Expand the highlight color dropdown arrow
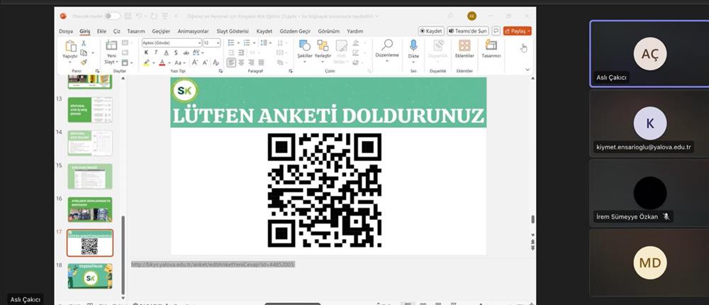Screen dimensions: 709x305 click(x=153, y=62)
